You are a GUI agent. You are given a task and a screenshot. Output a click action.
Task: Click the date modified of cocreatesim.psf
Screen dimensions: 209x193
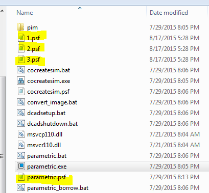pyautogui.click(x=174, y=92)
